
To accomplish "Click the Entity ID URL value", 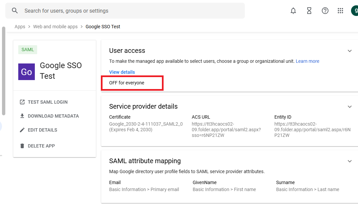I will click(312, 130).
